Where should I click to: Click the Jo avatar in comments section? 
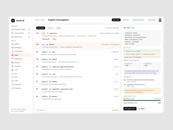pos(125,85)
